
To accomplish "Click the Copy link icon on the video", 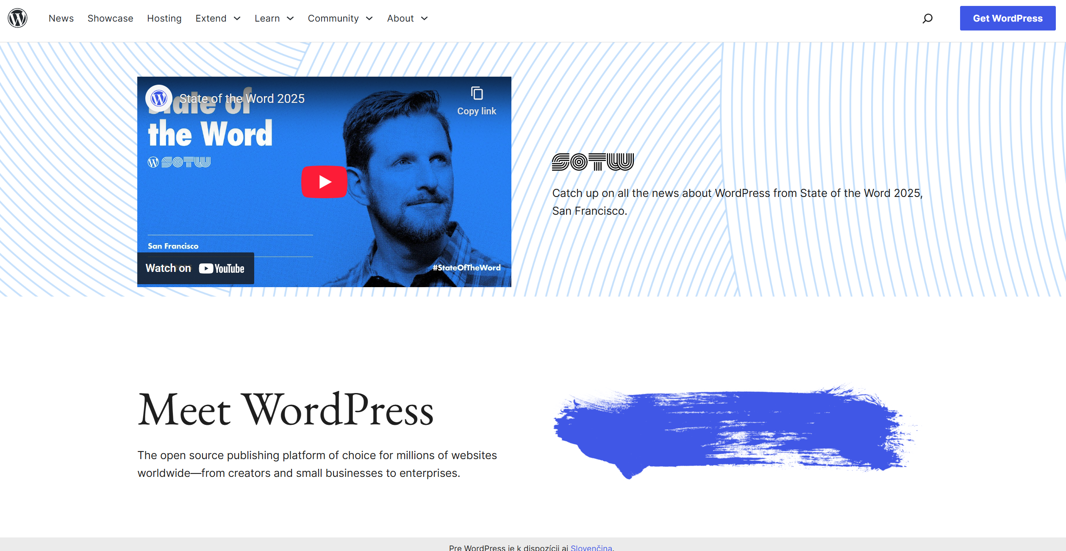I will point(477,94).
